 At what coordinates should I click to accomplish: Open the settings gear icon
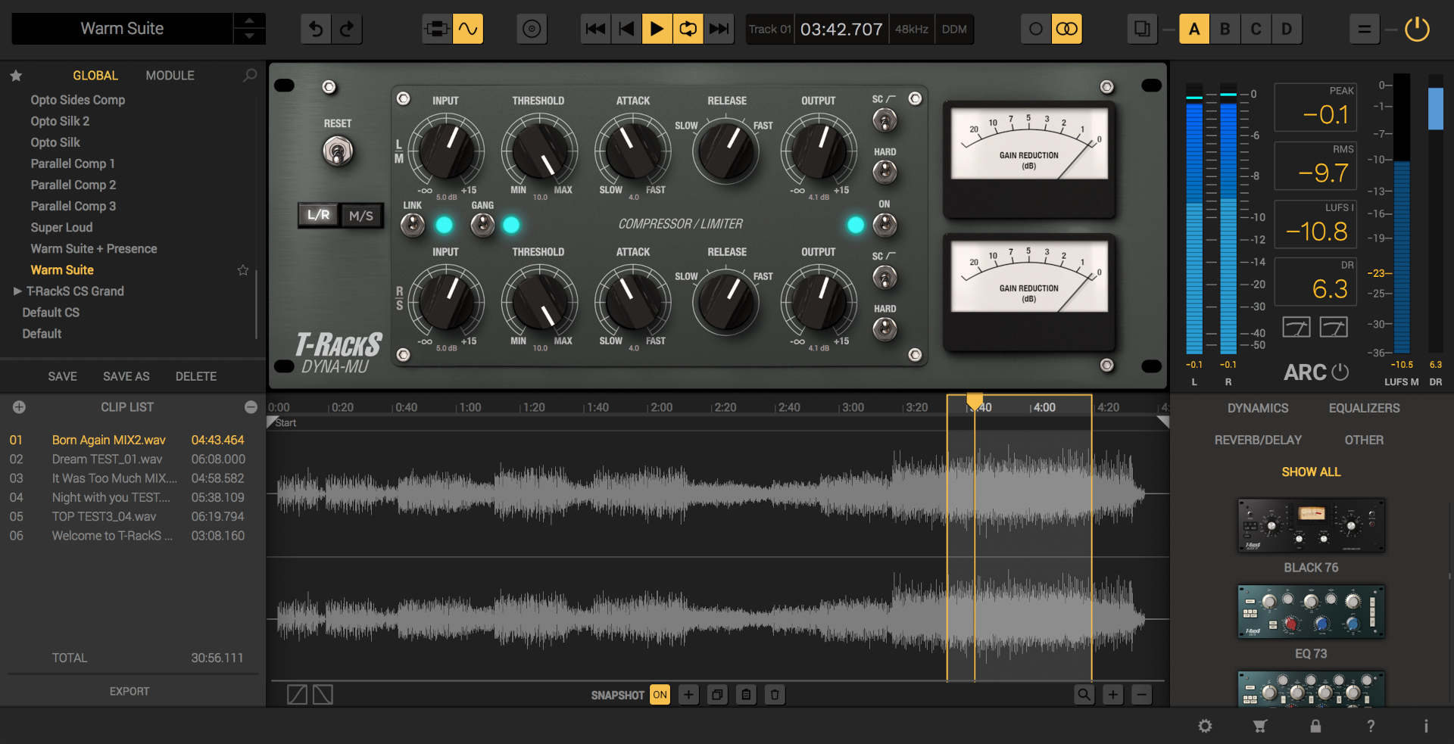pos(1205,726)
